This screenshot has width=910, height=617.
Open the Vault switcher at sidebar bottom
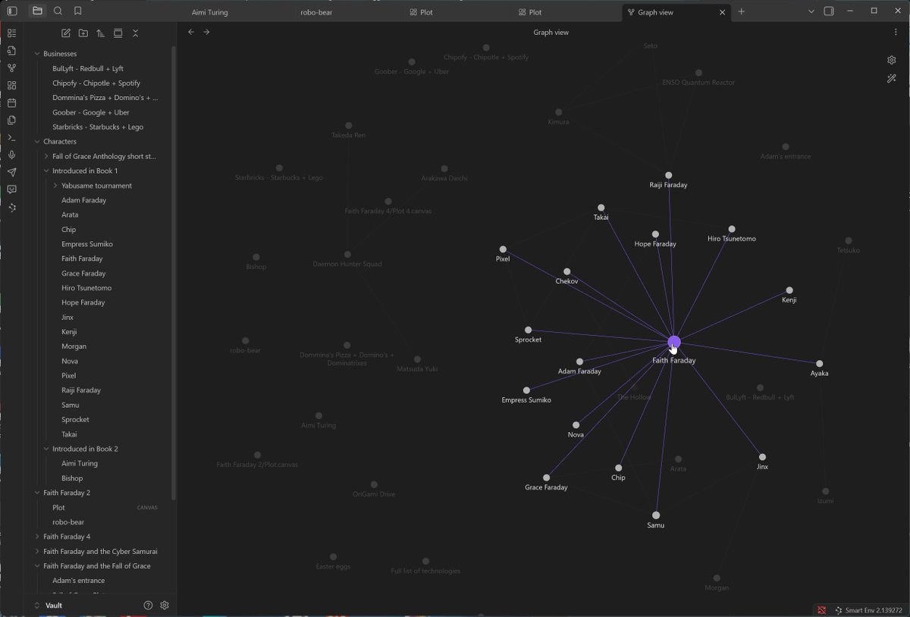[x=47, y=606]
